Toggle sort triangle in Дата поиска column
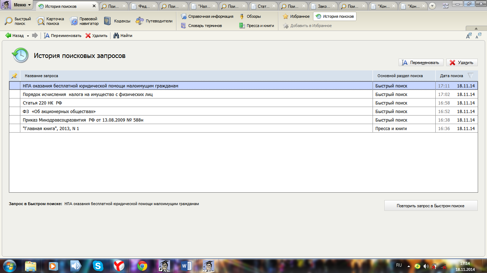487x273 pixels. pos(471,76)
